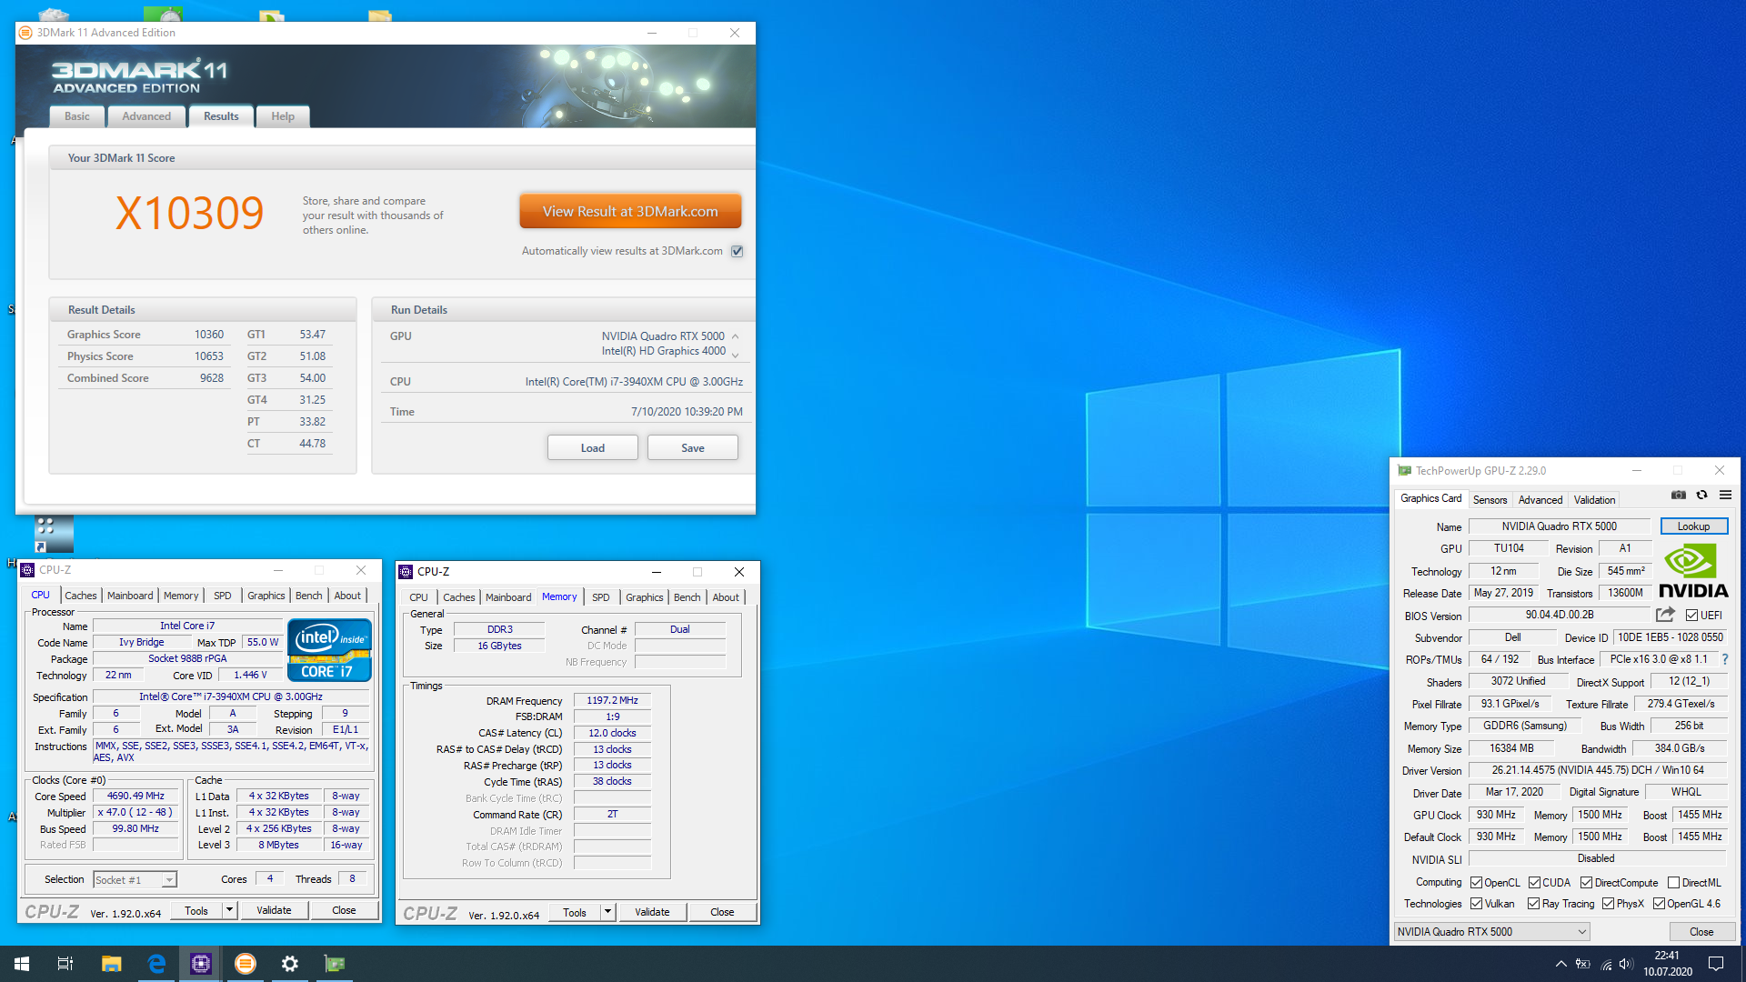Click View Result at 3DMark.com button
The height and width of the screenshot is (982, 1746).
point(630,211)
